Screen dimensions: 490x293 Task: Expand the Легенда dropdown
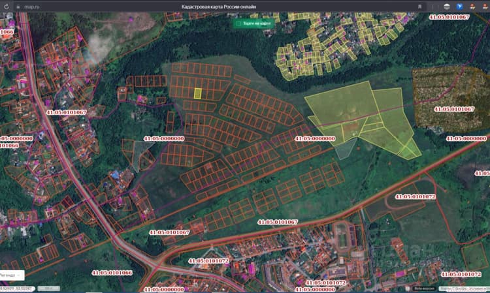point(11,275)
